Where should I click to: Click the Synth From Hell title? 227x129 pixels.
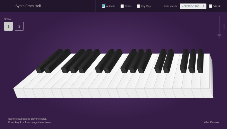click(x=28, y=6)
